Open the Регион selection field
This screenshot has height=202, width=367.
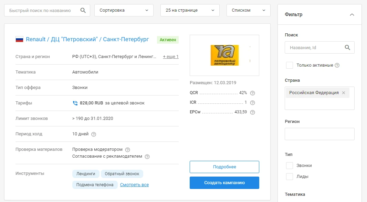point(319,134)
